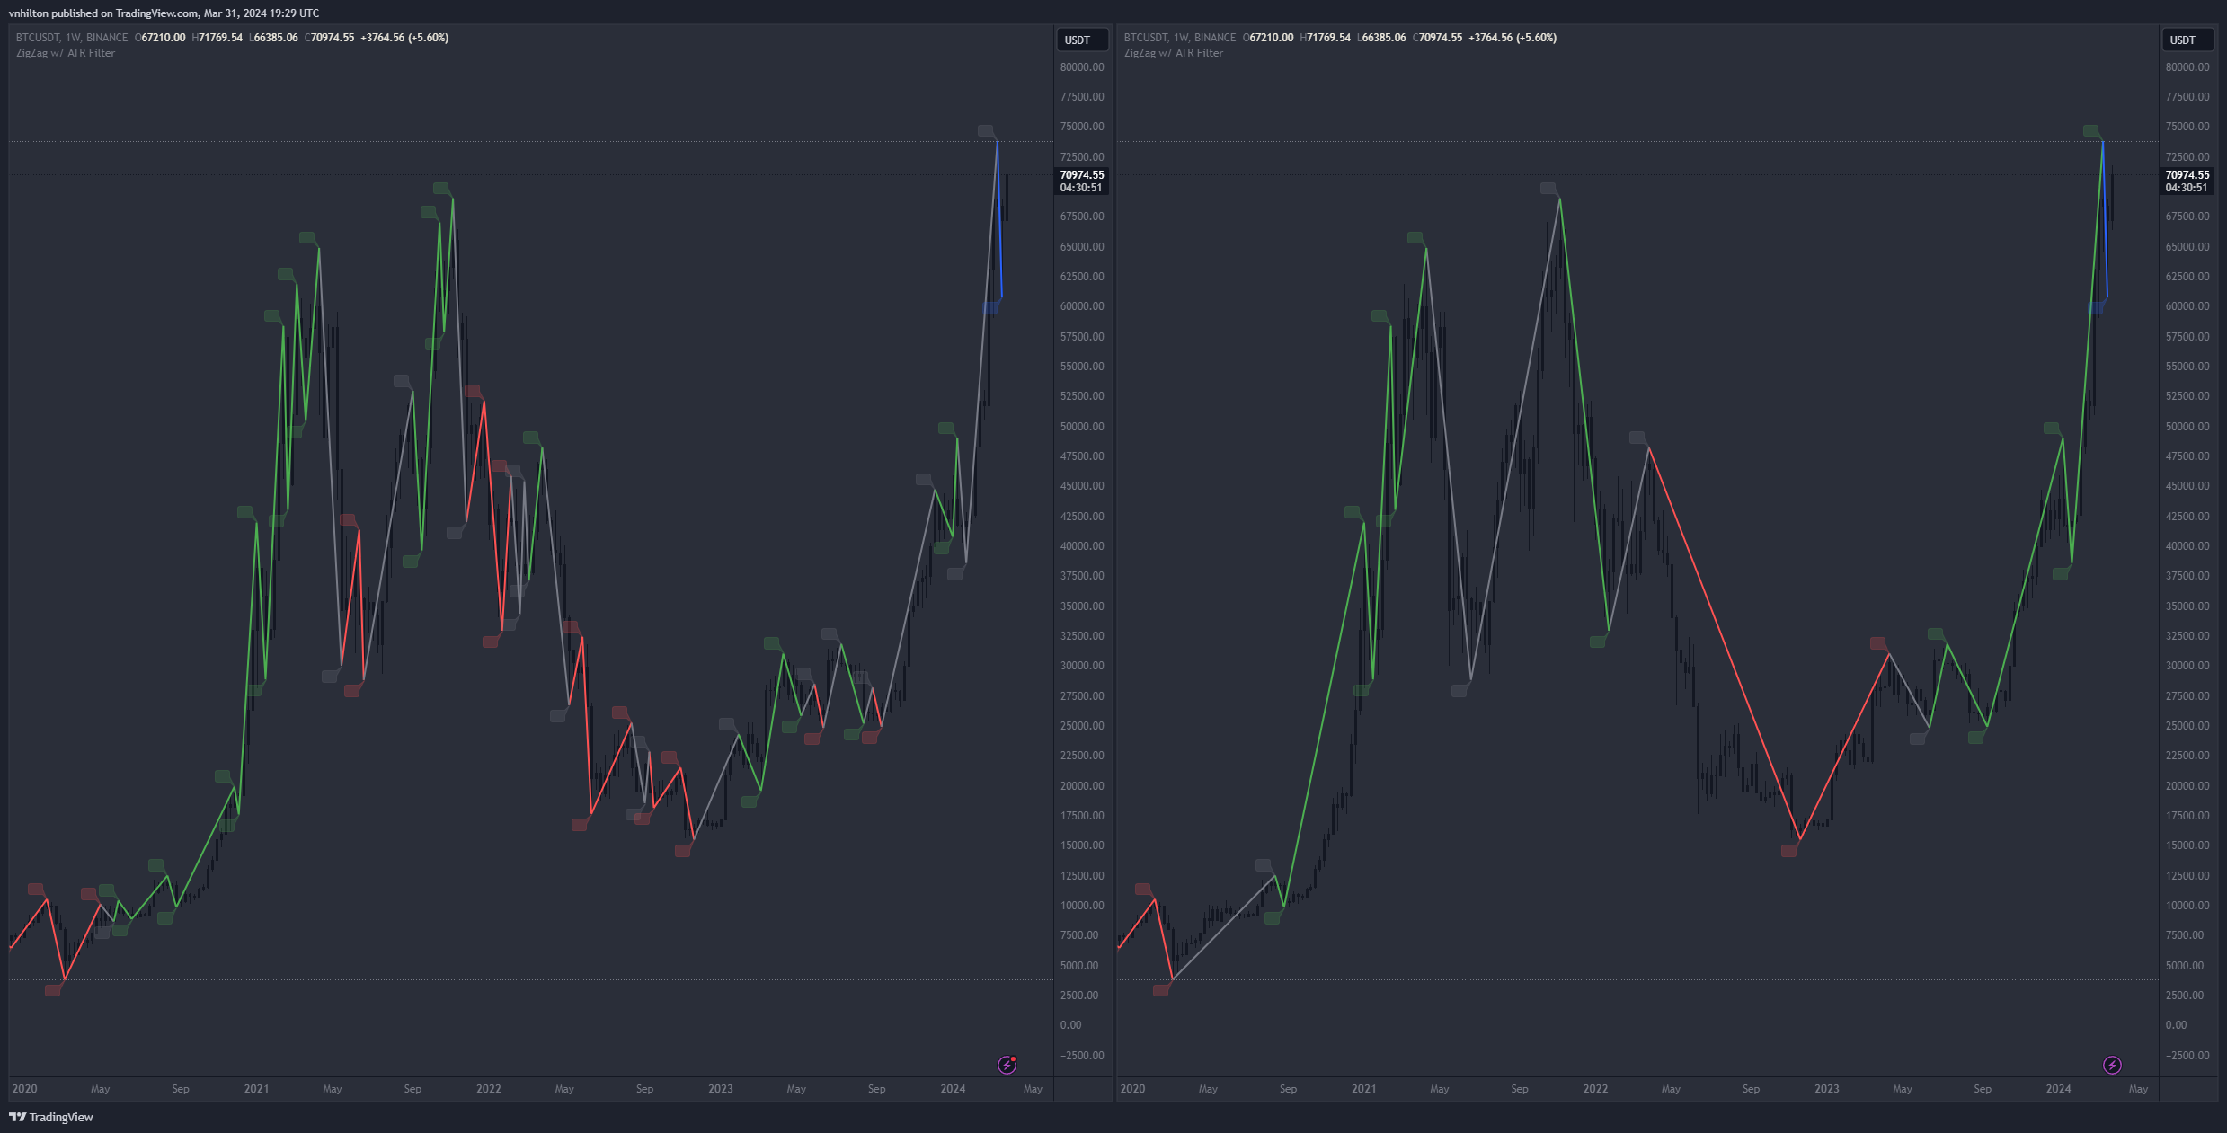Click 2023 on the left chart time axis
The width and height of the screenshot is (2227, 1133).
(x=720, y=1089)
